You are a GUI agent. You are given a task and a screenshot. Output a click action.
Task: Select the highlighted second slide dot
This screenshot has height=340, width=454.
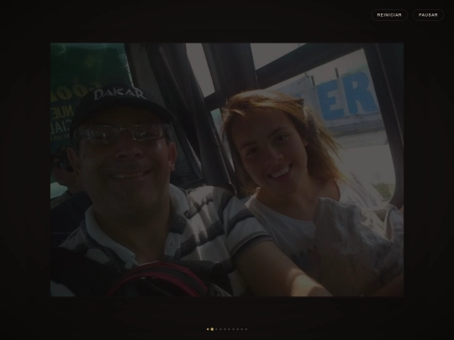[x=212, y=329]
